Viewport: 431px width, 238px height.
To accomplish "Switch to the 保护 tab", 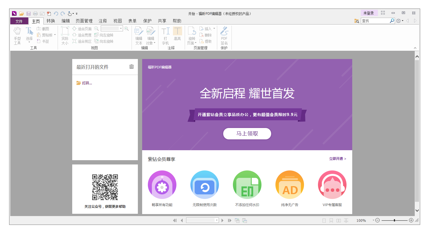I will (x=147, y=21).
